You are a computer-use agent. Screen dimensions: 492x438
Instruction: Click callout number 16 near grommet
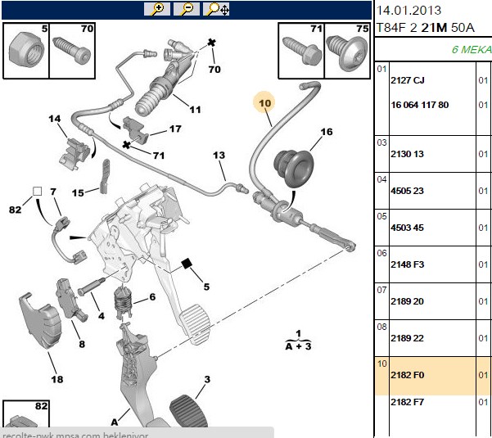click(x=327, y=132)
